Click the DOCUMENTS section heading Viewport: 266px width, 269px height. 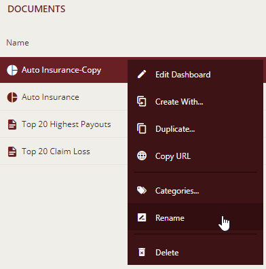click(37, 9)
